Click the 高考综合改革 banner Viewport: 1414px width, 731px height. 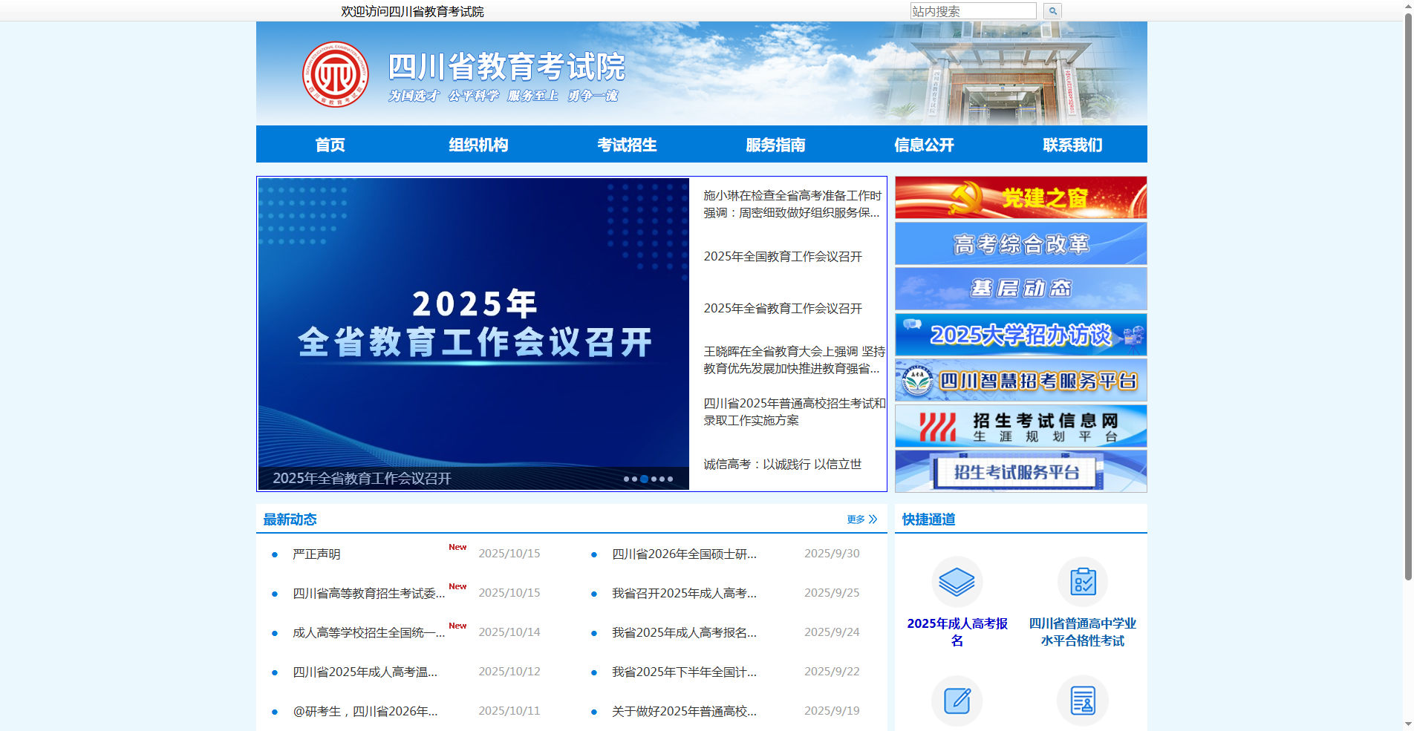pyautogui.click(x=1020, y=243)
